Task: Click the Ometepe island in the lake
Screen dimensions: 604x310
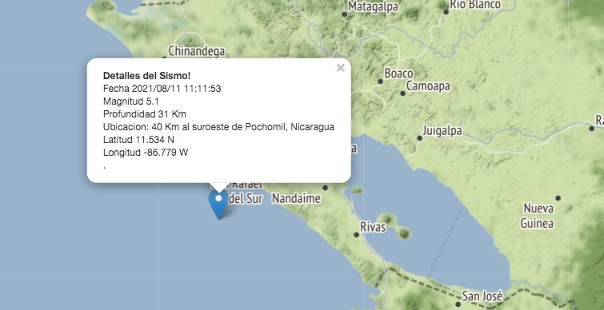Action: coord(394,226)
